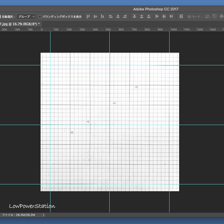
Task: Click the Align Right Edges icon
Action: tap(125, 17)
